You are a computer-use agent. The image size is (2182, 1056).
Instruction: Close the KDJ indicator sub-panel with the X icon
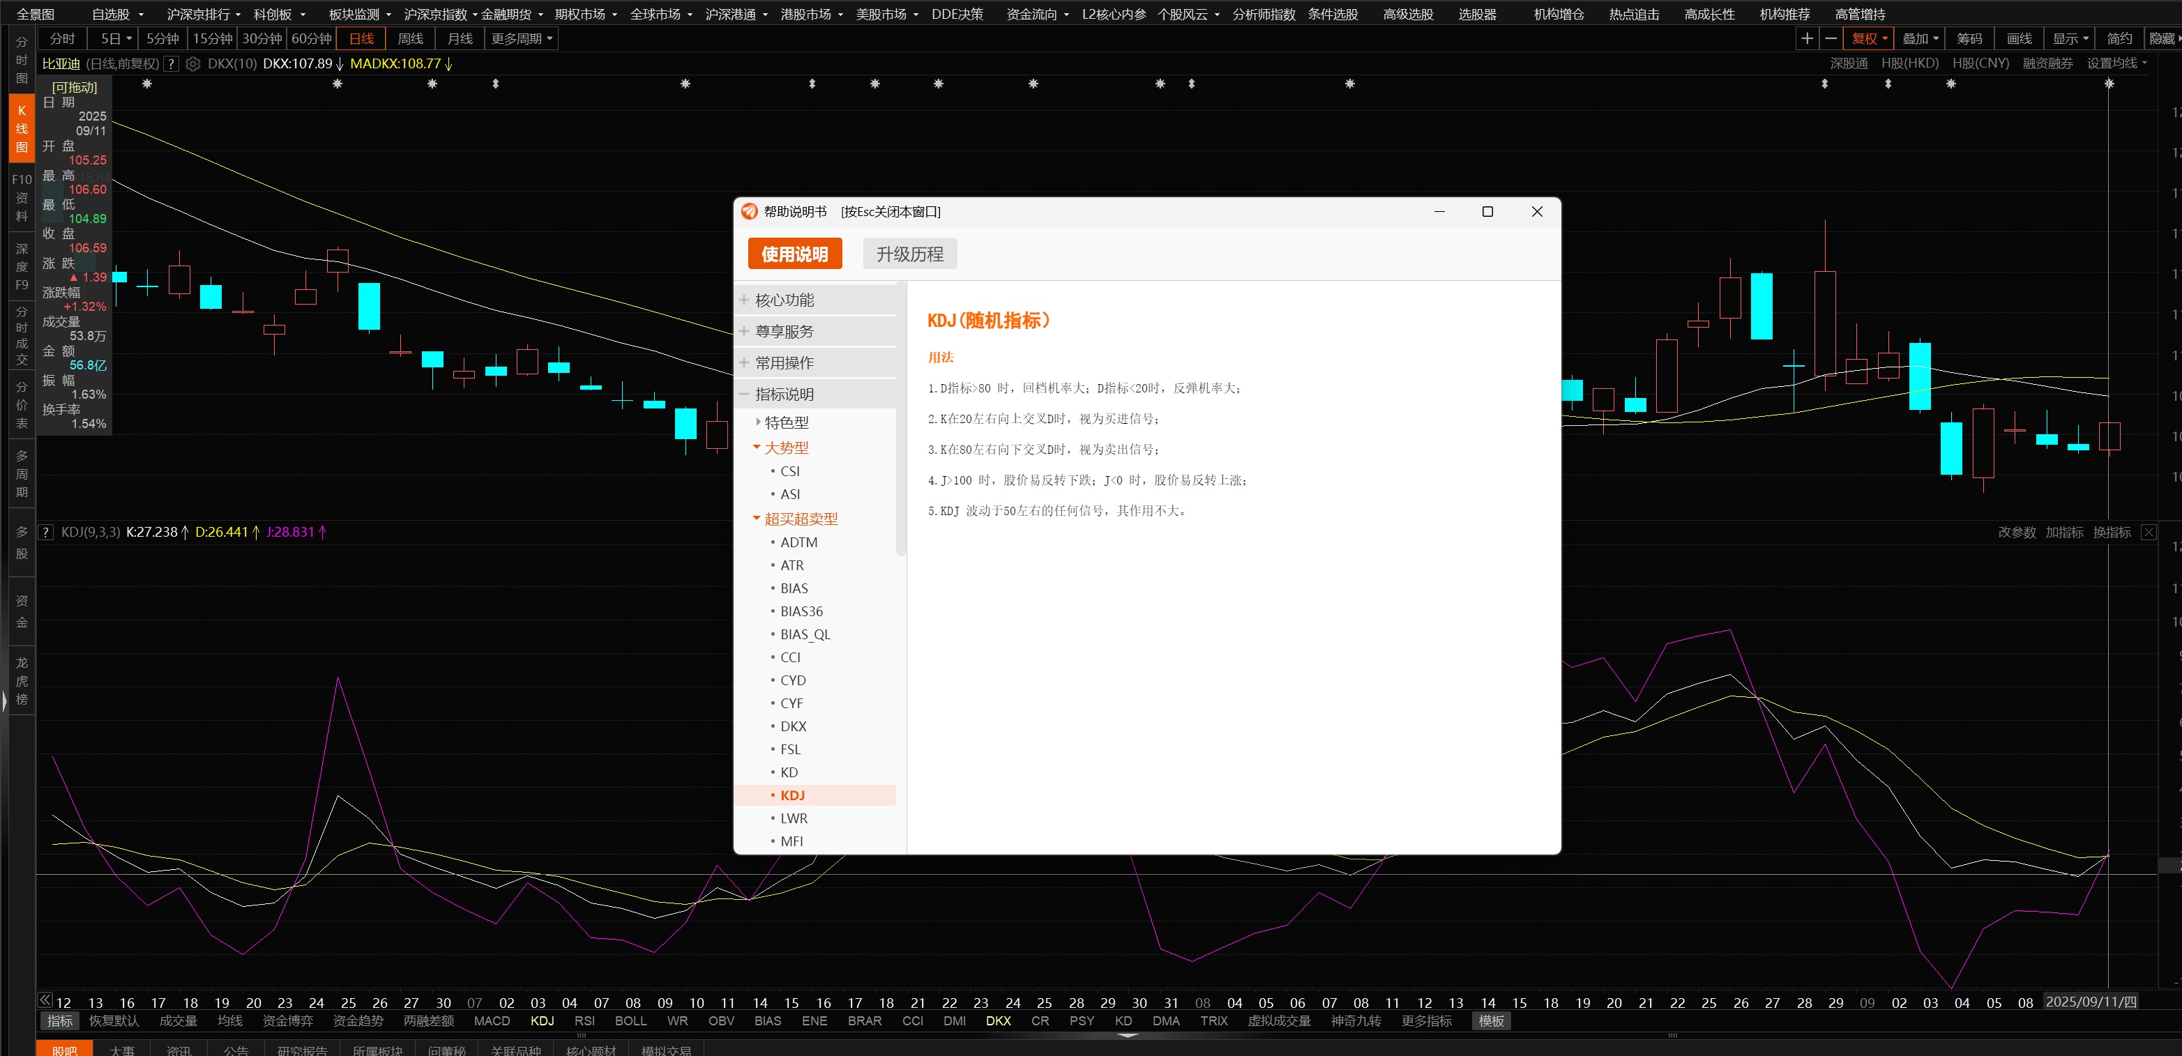tap(2149, 532)
